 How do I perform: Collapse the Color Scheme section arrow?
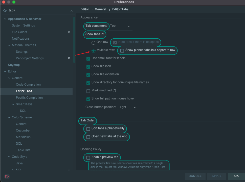pos(9,117)
